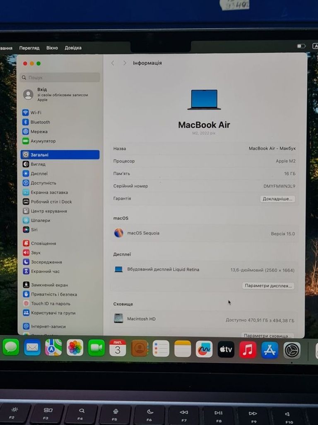Click serial number DMYFMWN3L9

pos(279,186)
